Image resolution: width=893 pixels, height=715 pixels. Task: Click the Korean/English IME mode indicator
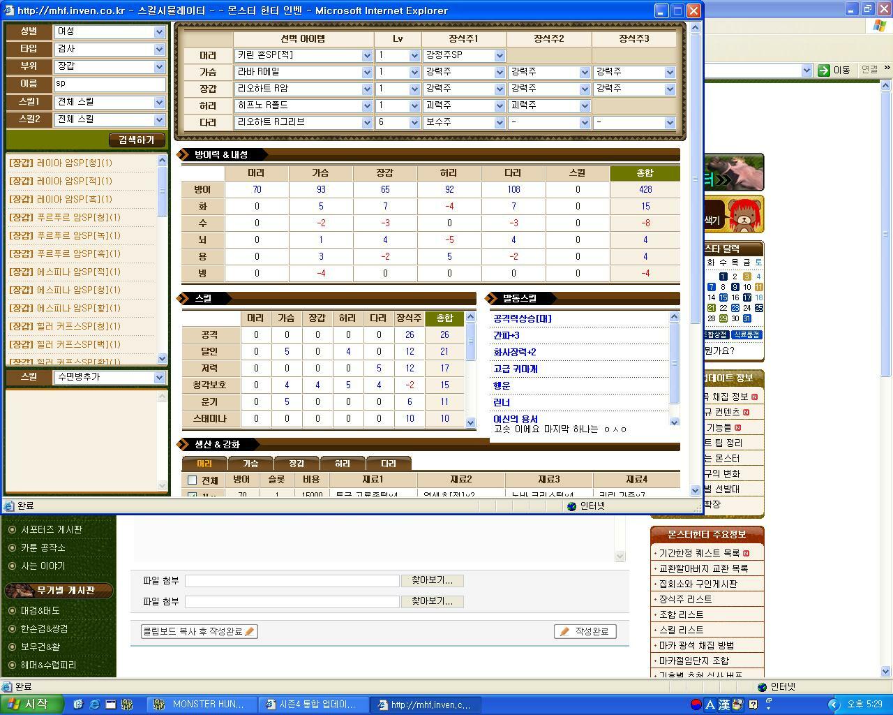tap(710, 705)
